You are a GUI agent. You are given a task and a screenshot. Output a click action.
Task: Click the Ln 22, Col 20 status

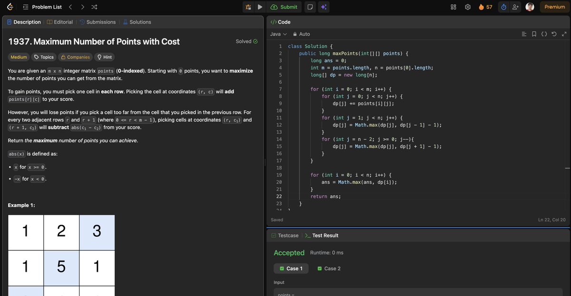[552, 220]
